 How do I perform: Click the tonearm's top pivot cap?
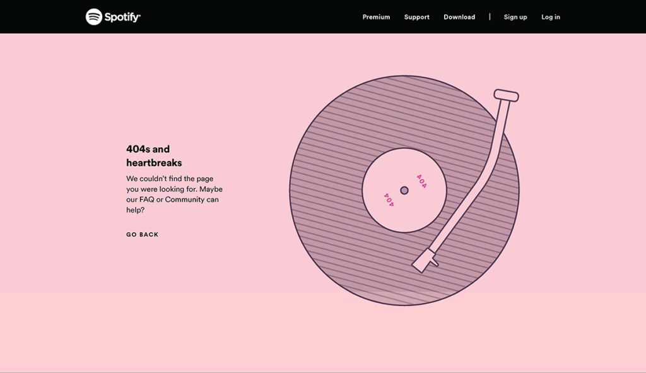point(506,95)
